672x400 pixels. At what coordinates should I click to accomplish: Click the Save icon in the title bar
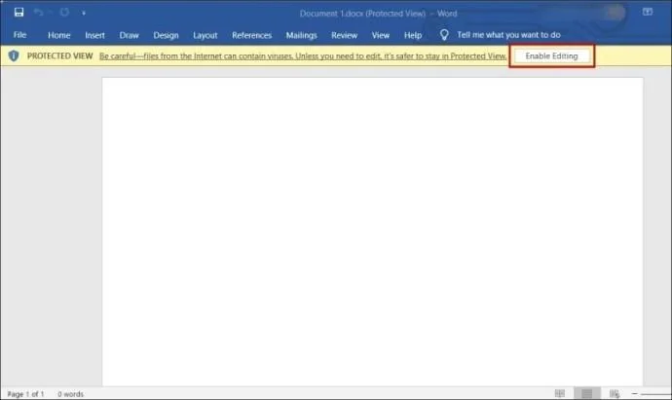19,13
